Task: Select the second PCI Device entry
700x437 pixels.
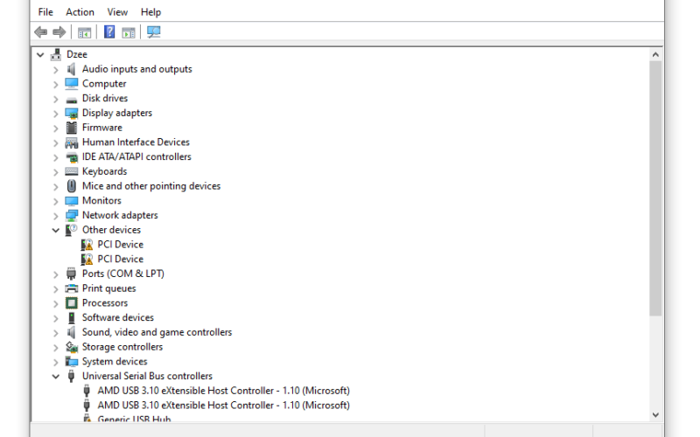Action: coord(121,259)
